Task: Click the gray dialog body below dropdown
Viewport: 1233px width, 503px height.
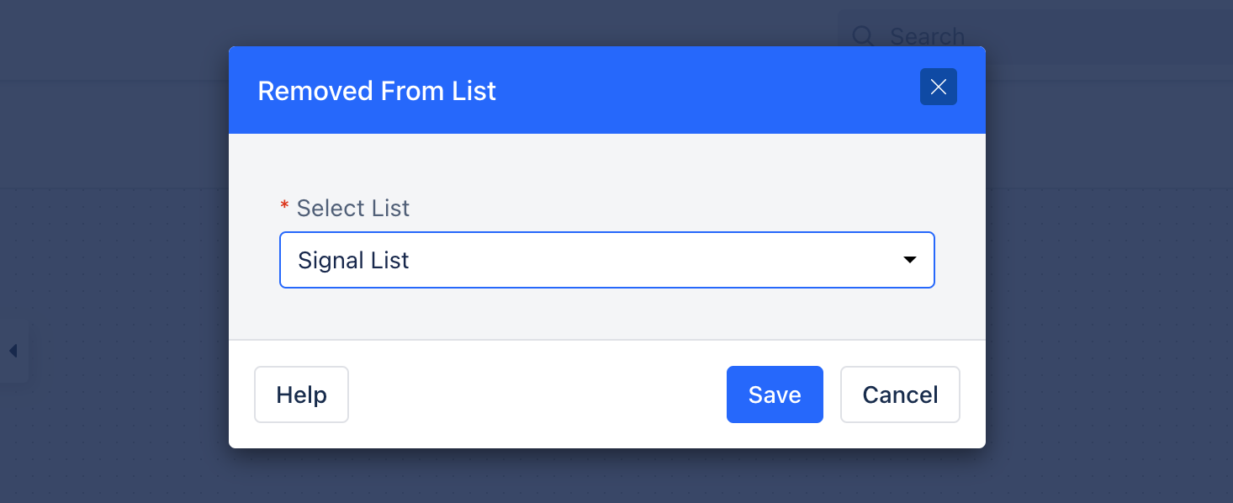Action: [606, 314]
